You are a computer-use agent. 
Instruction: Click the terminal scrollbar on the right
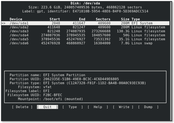pyautogui.click(x=171, y=61)
